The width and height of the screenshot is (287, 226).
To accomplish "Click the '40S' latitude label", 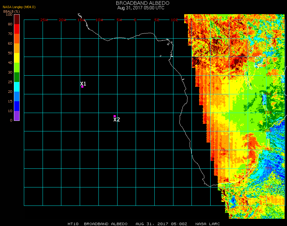I will pyautogui.click(x=269, y=205).
